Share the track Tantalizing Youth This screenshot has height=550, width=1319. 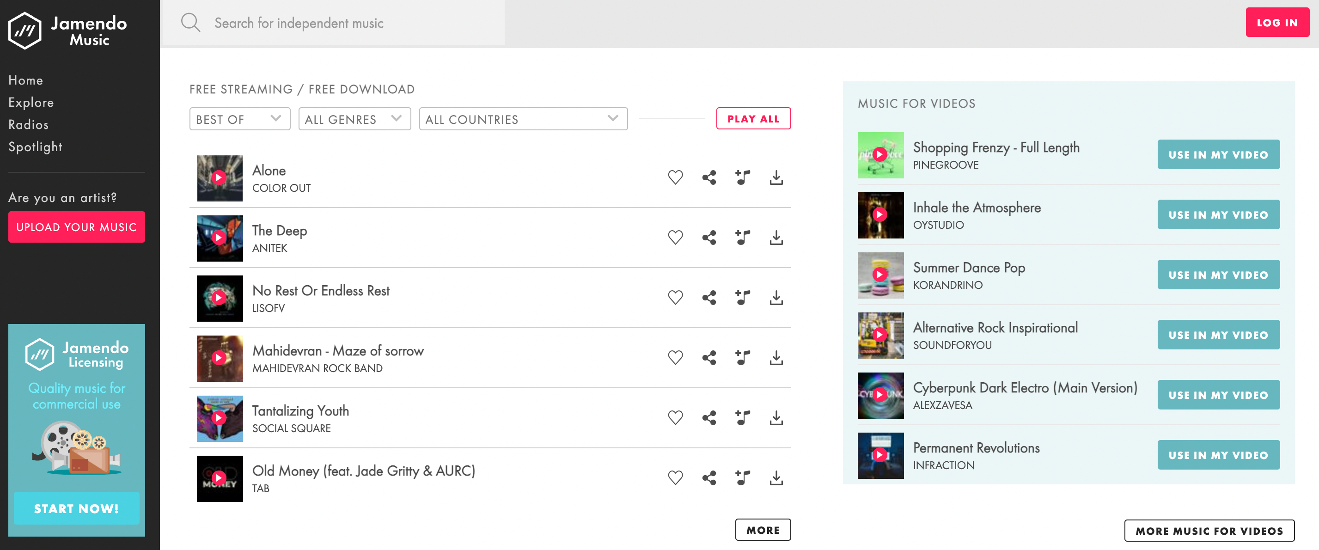coord(709,417)
